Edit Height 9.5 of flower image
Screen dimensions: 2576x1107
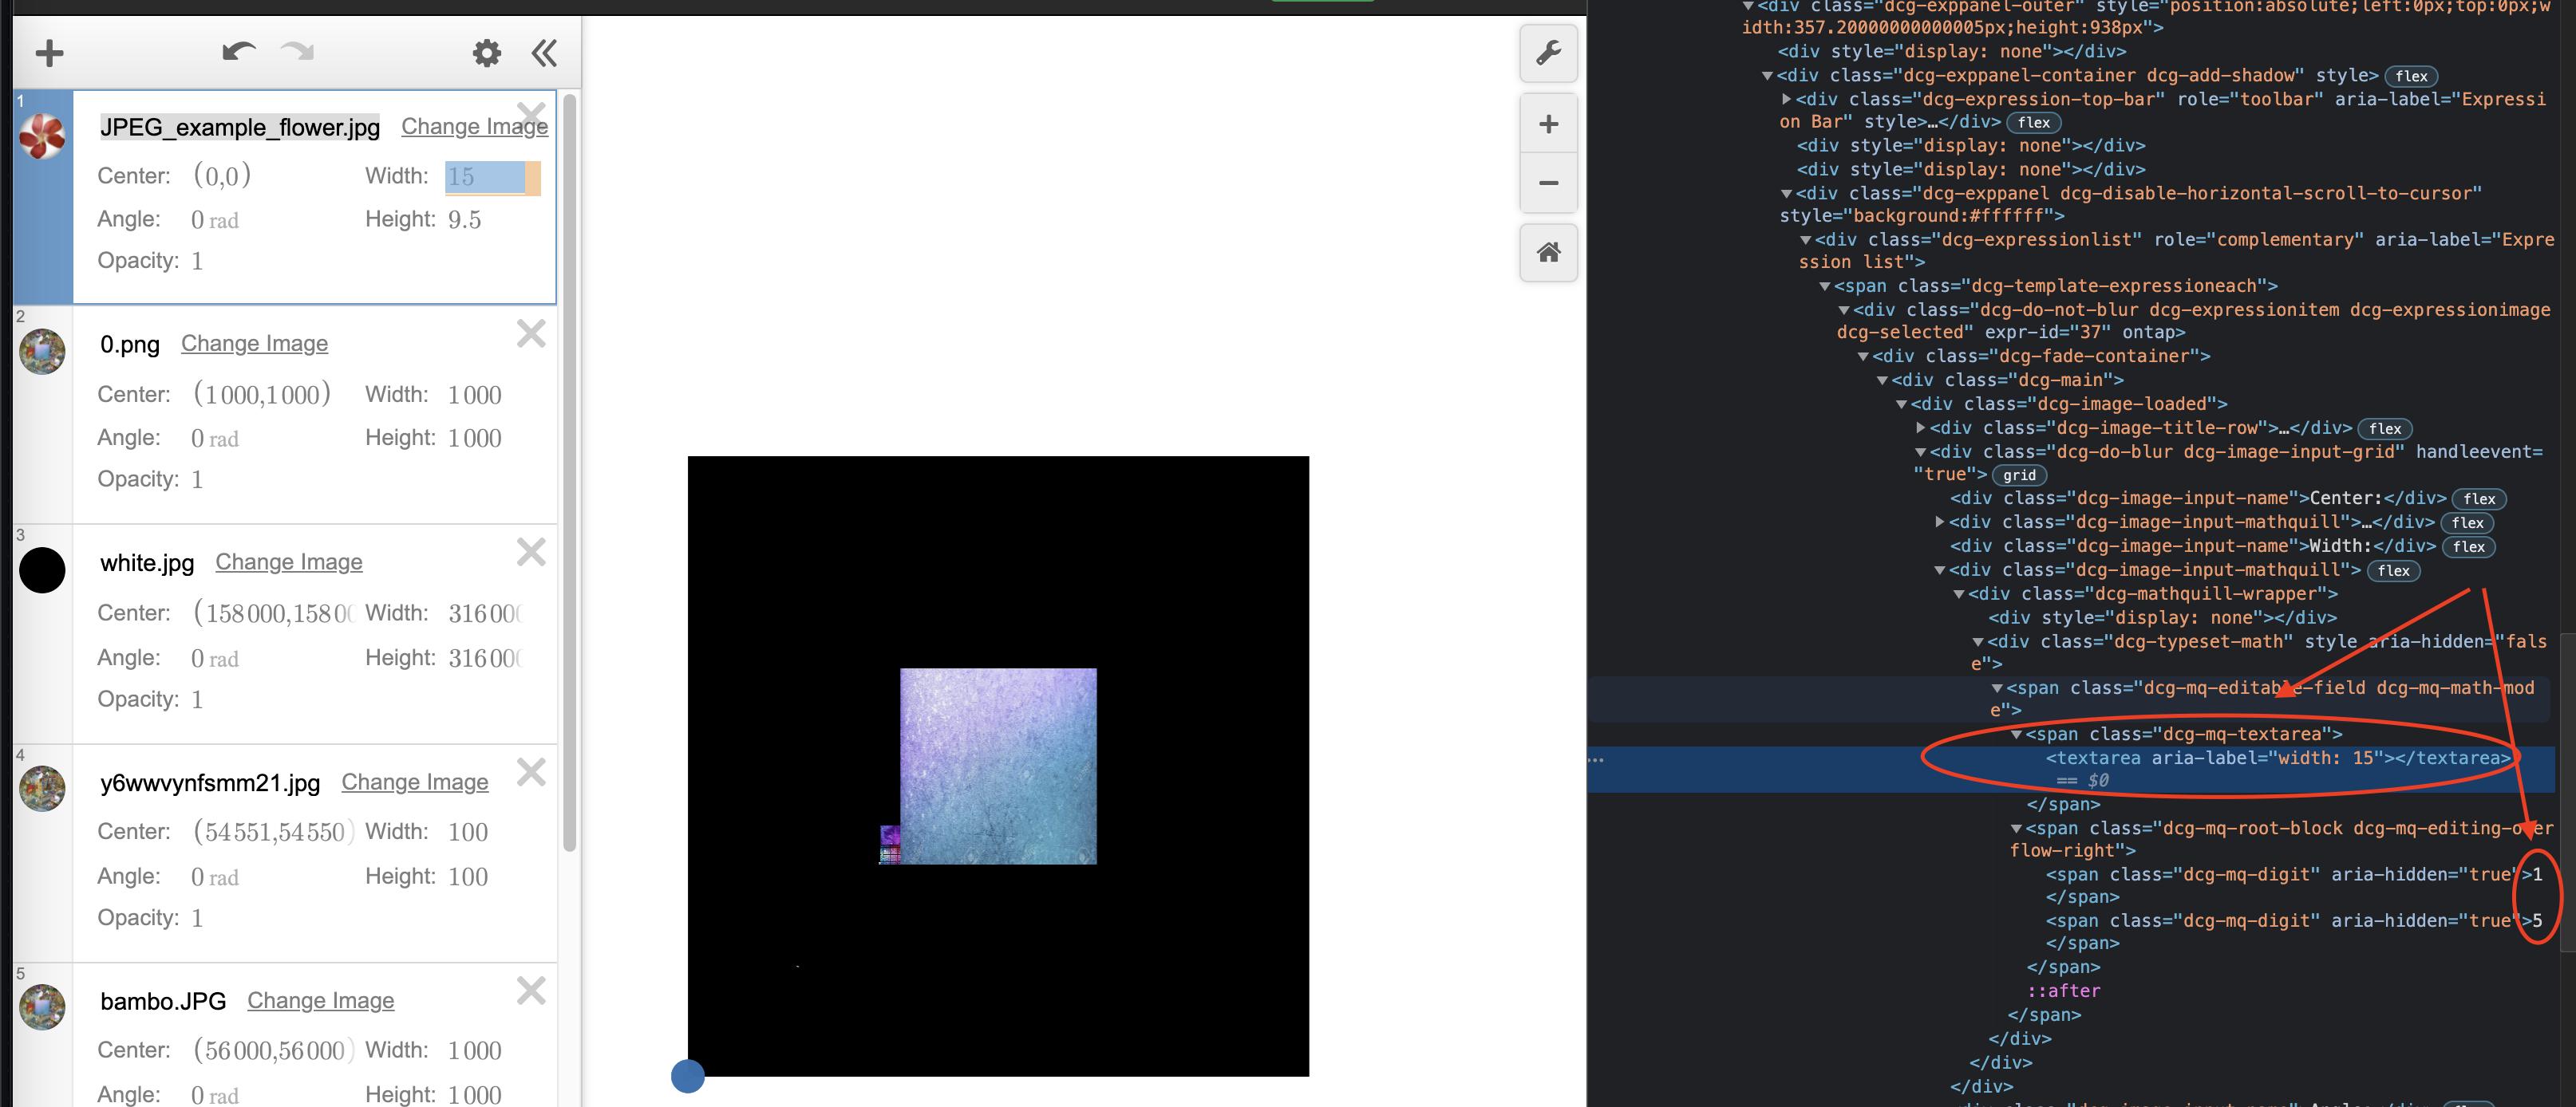465,220
